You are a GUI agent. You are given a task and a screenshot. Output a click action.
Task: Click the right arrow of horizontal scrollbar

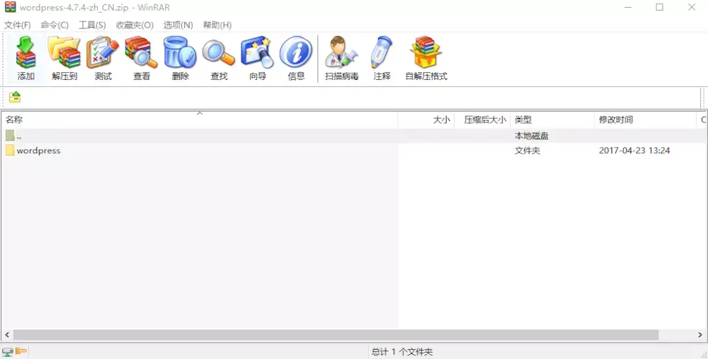(x=700, y=335)
